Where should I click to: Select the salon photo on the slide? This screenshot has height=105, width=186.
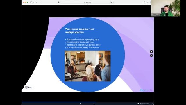pyautogui.click(x=87, y=66)
